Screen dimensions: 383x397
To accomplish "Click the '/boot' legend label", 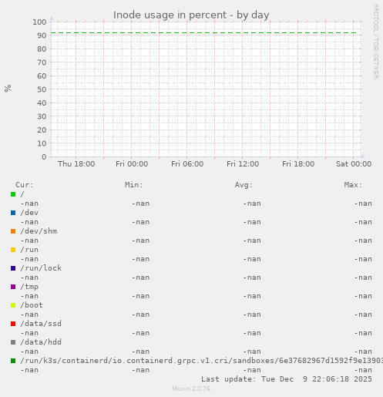I will pyautogui.click(x=32, y=305).
